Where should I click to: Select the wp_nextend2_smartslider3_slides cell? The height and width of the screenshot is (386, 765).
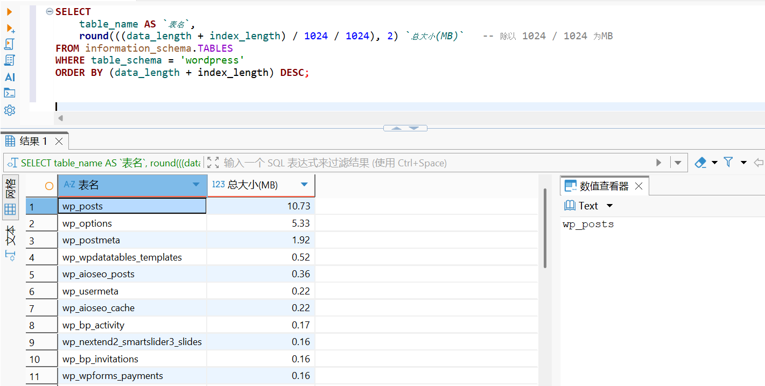click(132, 342)
